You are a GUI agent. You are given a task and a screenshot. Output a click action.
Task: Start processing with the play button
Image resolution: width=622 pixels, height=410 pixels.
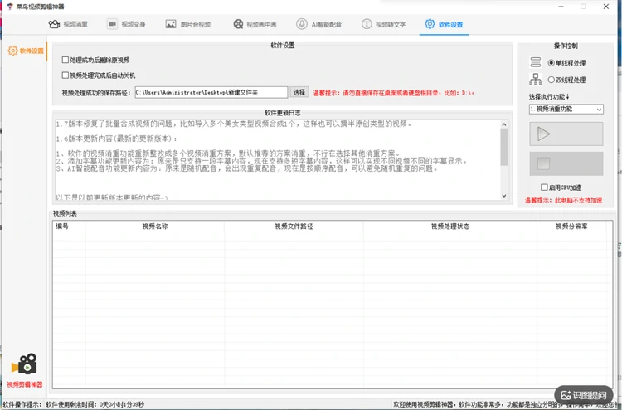pyautogui.click(x=566, y=134)
